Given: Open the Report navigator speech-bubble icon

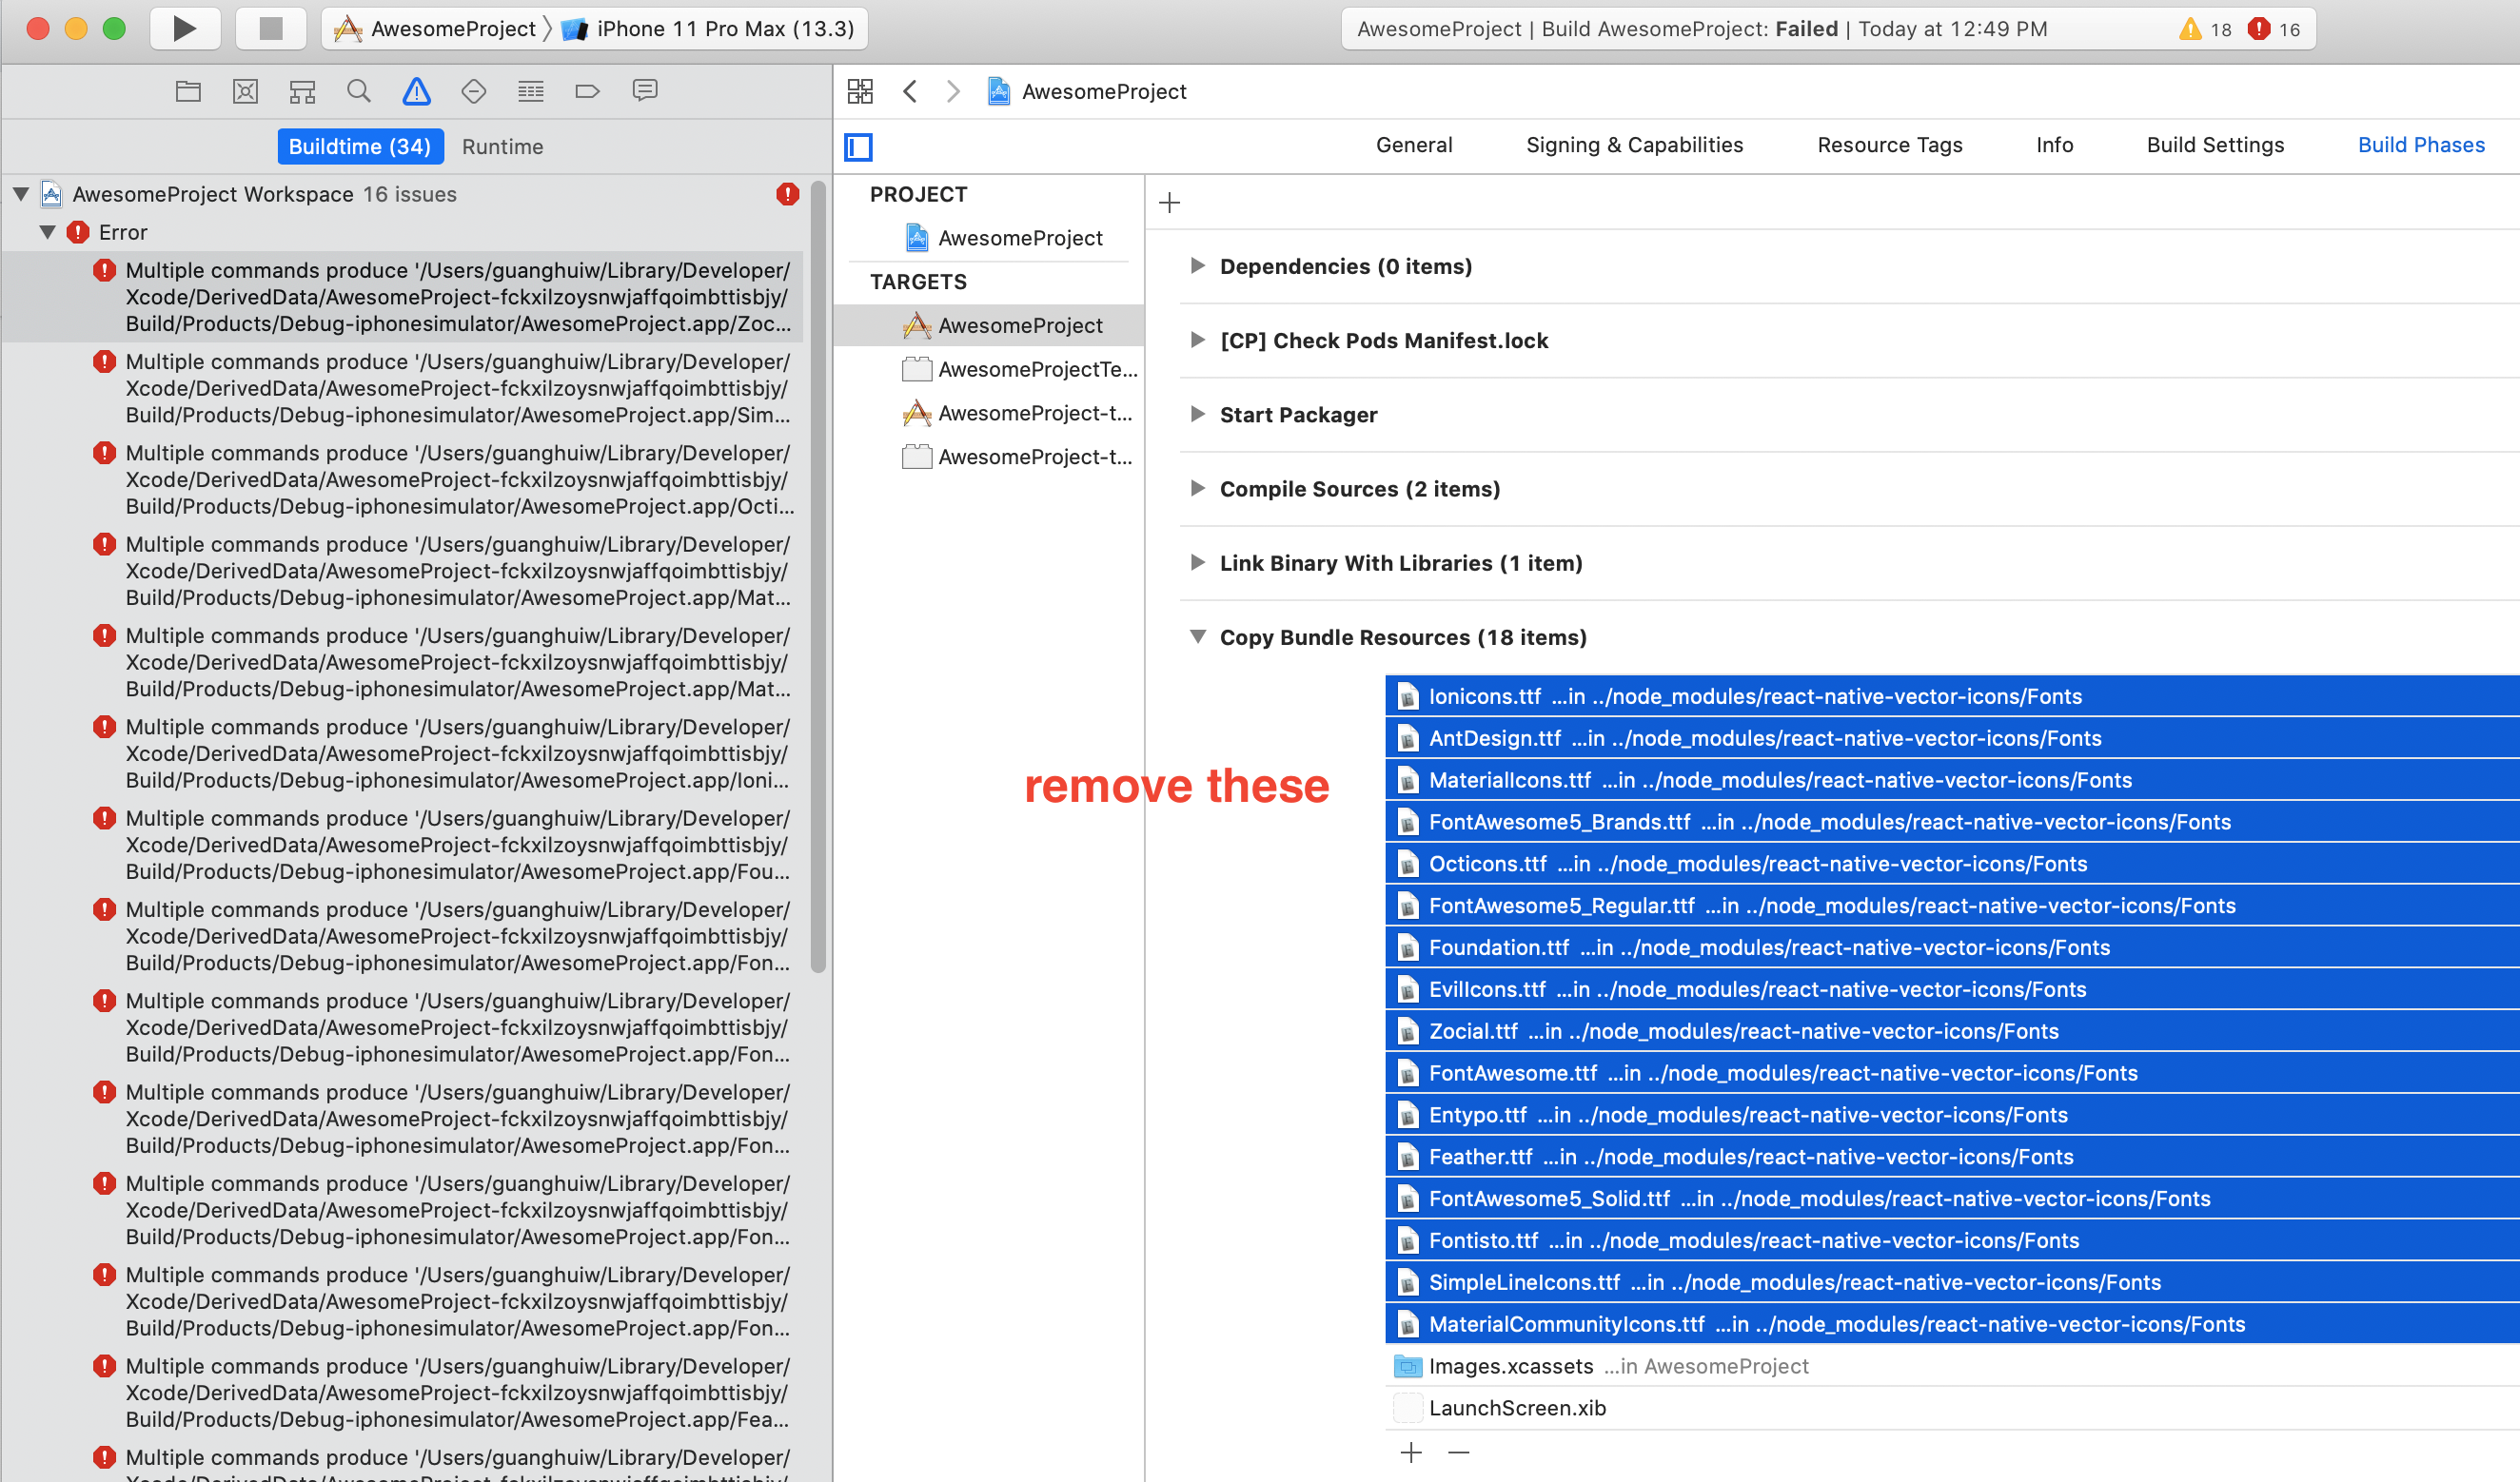Looking at the screenshot, I should 645,92.
